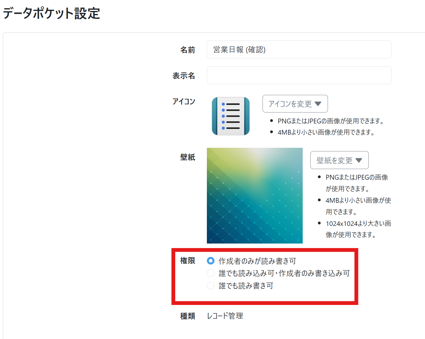Open the アイコンを変更 dropdown
This screenshot has height=339, width=425.
[295, 104]
